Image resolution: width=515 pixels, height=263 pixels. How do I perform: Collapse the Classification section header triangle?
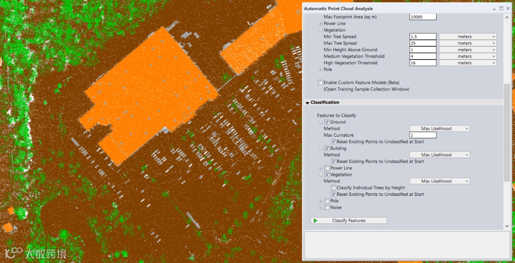pyautogui.click(x=308, y=102)
